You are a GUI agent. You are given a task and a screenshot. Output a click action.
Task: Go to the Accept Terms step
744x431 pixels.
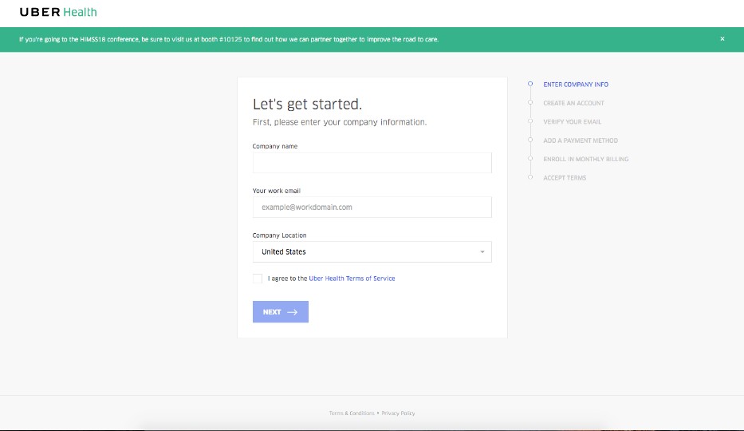[565, 178]
